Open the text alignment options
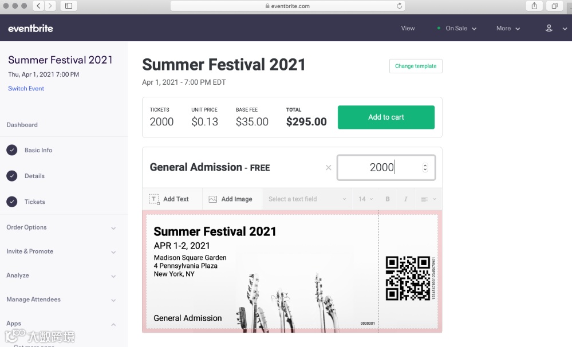Image resolution: width=572 pixels, height=347 pixels. [427, 199]
